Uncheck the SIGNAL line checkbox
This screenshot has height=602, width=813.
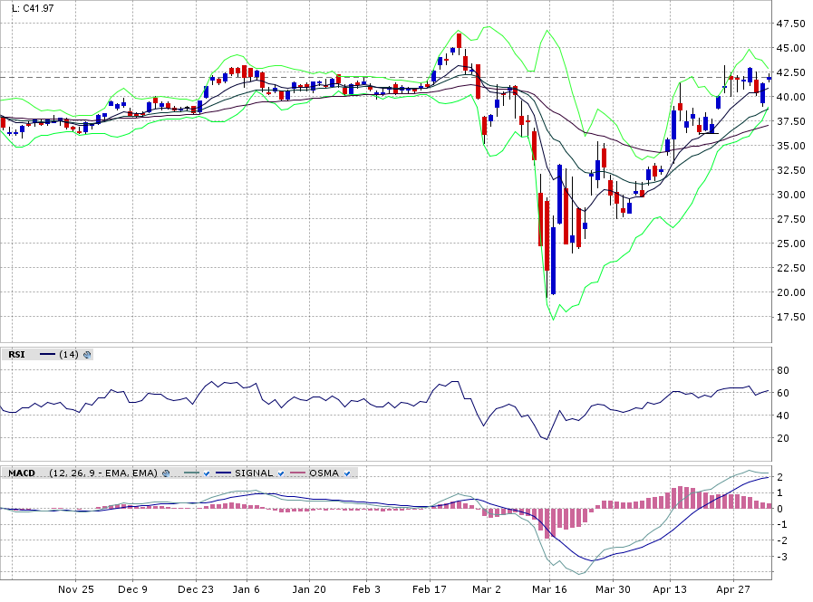click(280, 473)
